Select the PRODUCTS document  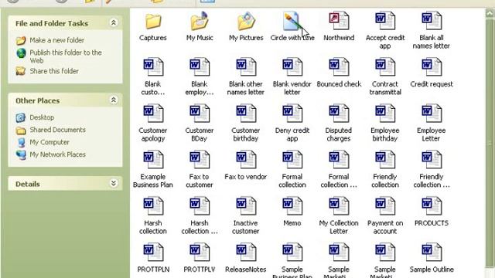432,206
